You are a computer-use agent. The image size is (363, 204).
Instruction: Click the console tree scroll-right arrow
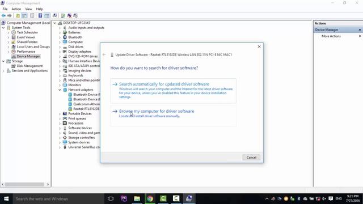(48, 184)
